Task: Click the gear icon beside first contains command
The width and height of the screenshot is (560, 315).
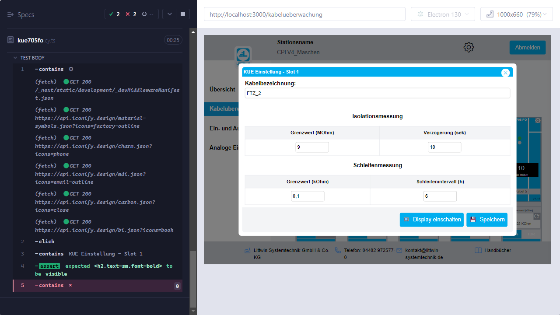Action: coord(71,69)
